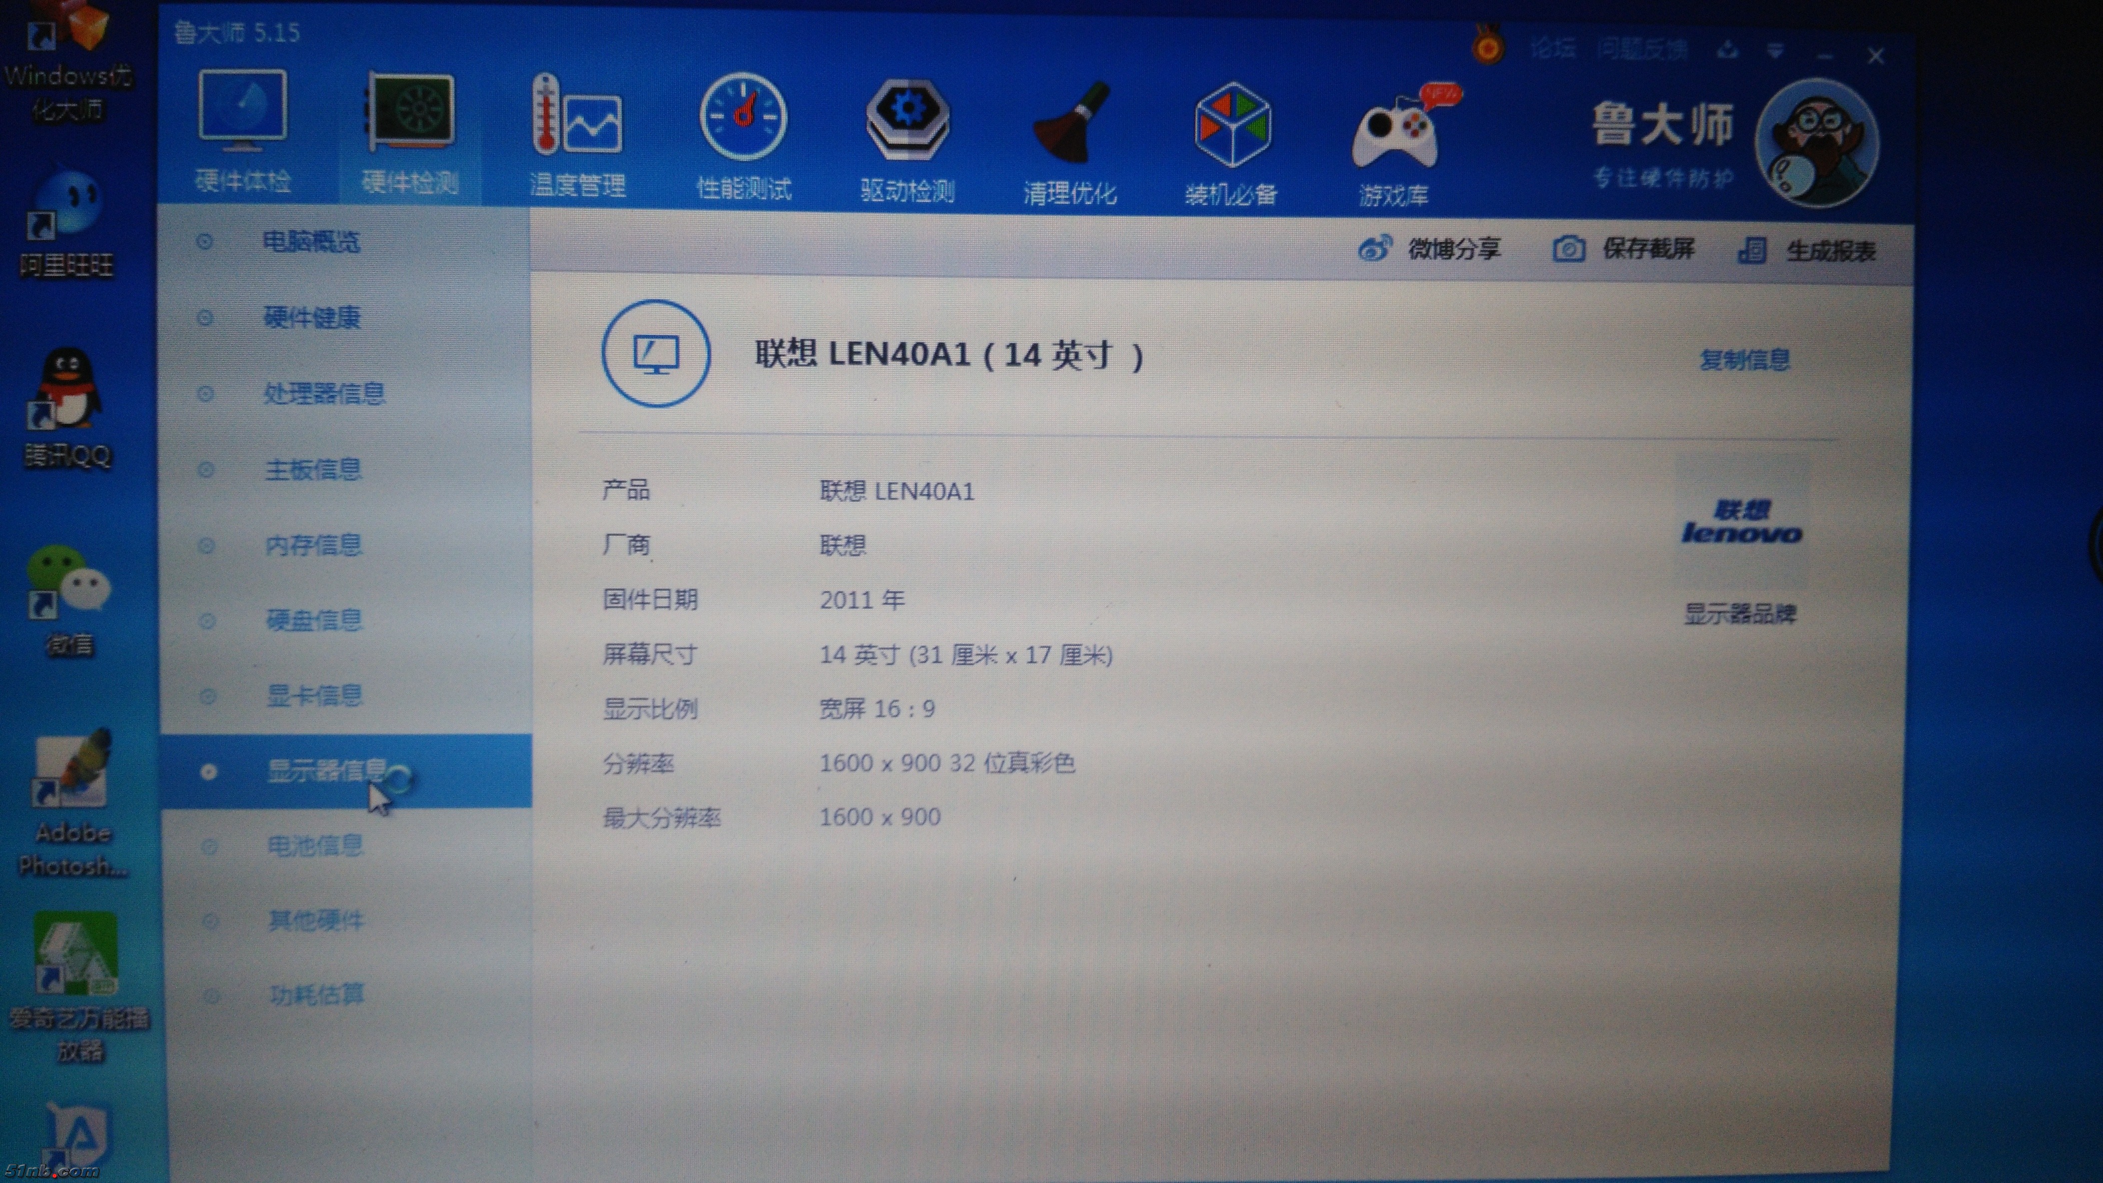Open 爱奇艺万能播放器 desktop shortcut
Viewport: 2103px width, 1183px height.
pyautogui.click(x=78, y=987)
